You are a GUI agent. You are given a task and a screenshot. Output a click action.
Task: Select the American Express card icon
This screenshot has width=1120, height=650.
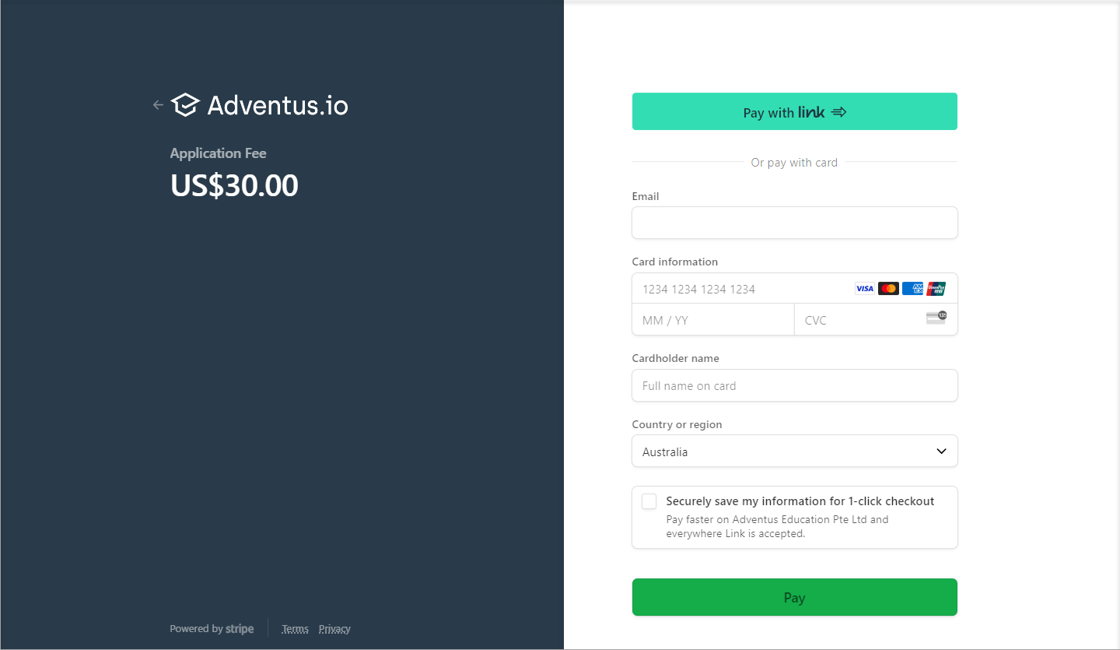coord(912,288)
